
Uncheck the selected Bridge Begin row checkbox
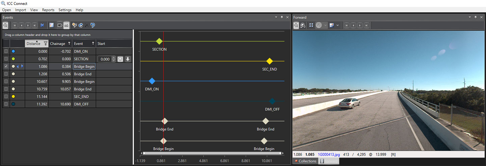click(6, 66)
